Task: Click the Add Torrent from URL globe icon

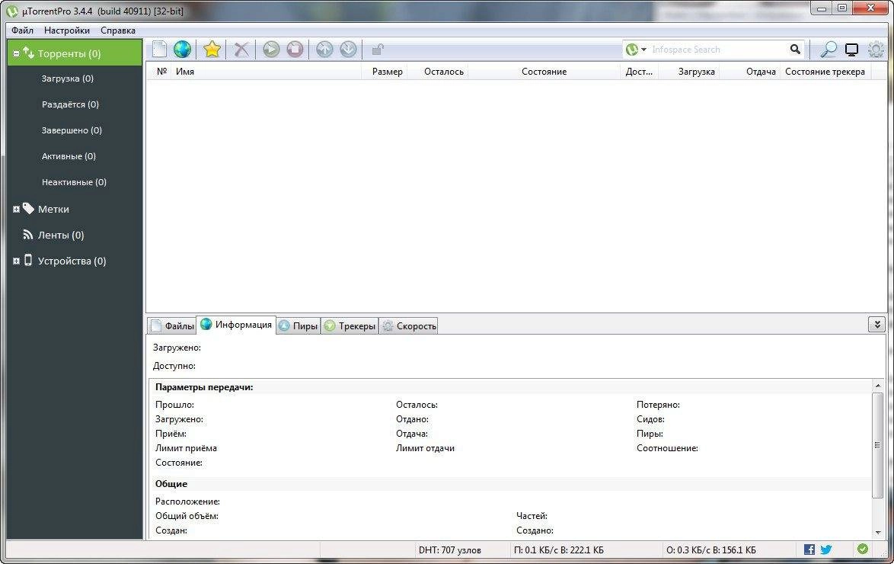Action: coord(183,50)
